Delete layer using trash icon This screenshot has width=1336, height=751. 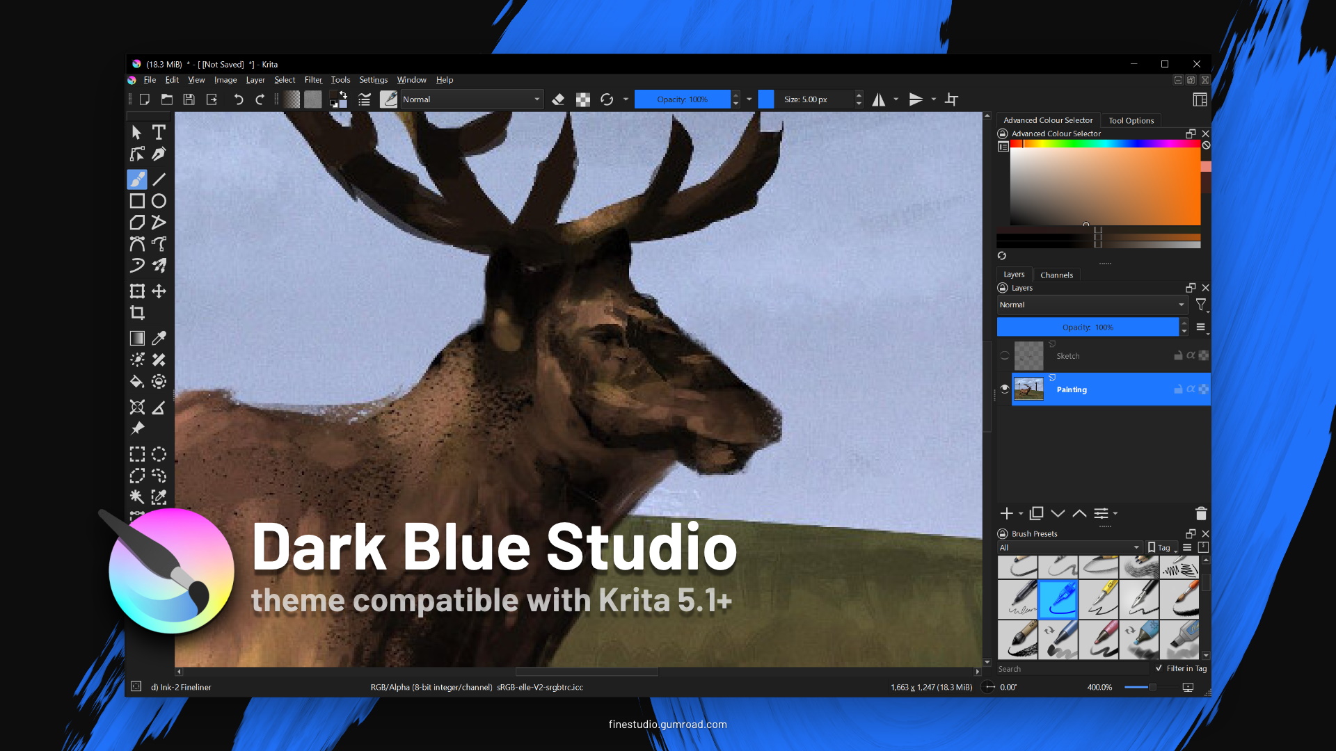[x=1200, y=513]
